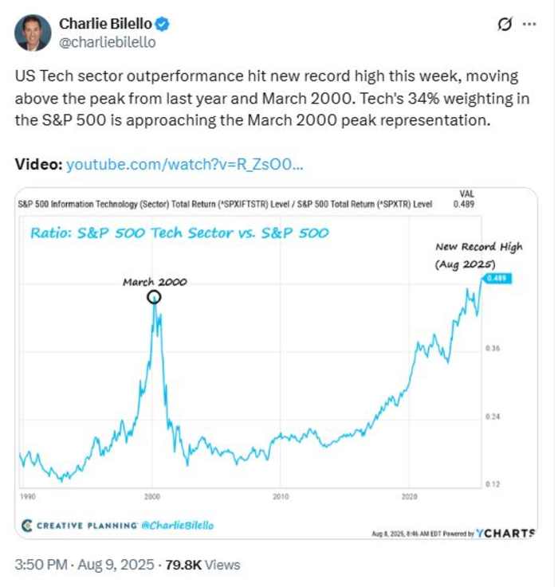The image size is (558, 587).
Task: Open the @charliebilello handle link
Action: 108,42
